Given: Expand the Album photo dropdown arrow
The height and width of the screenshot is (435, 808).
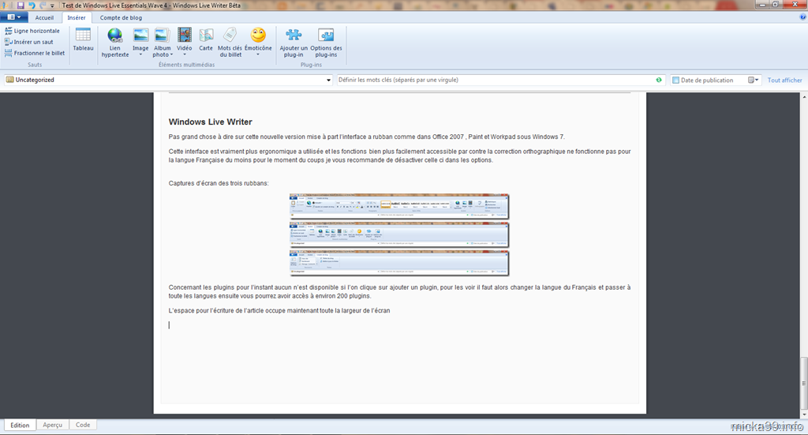Looking at the screenshot, I should click(x=171, y=54).
